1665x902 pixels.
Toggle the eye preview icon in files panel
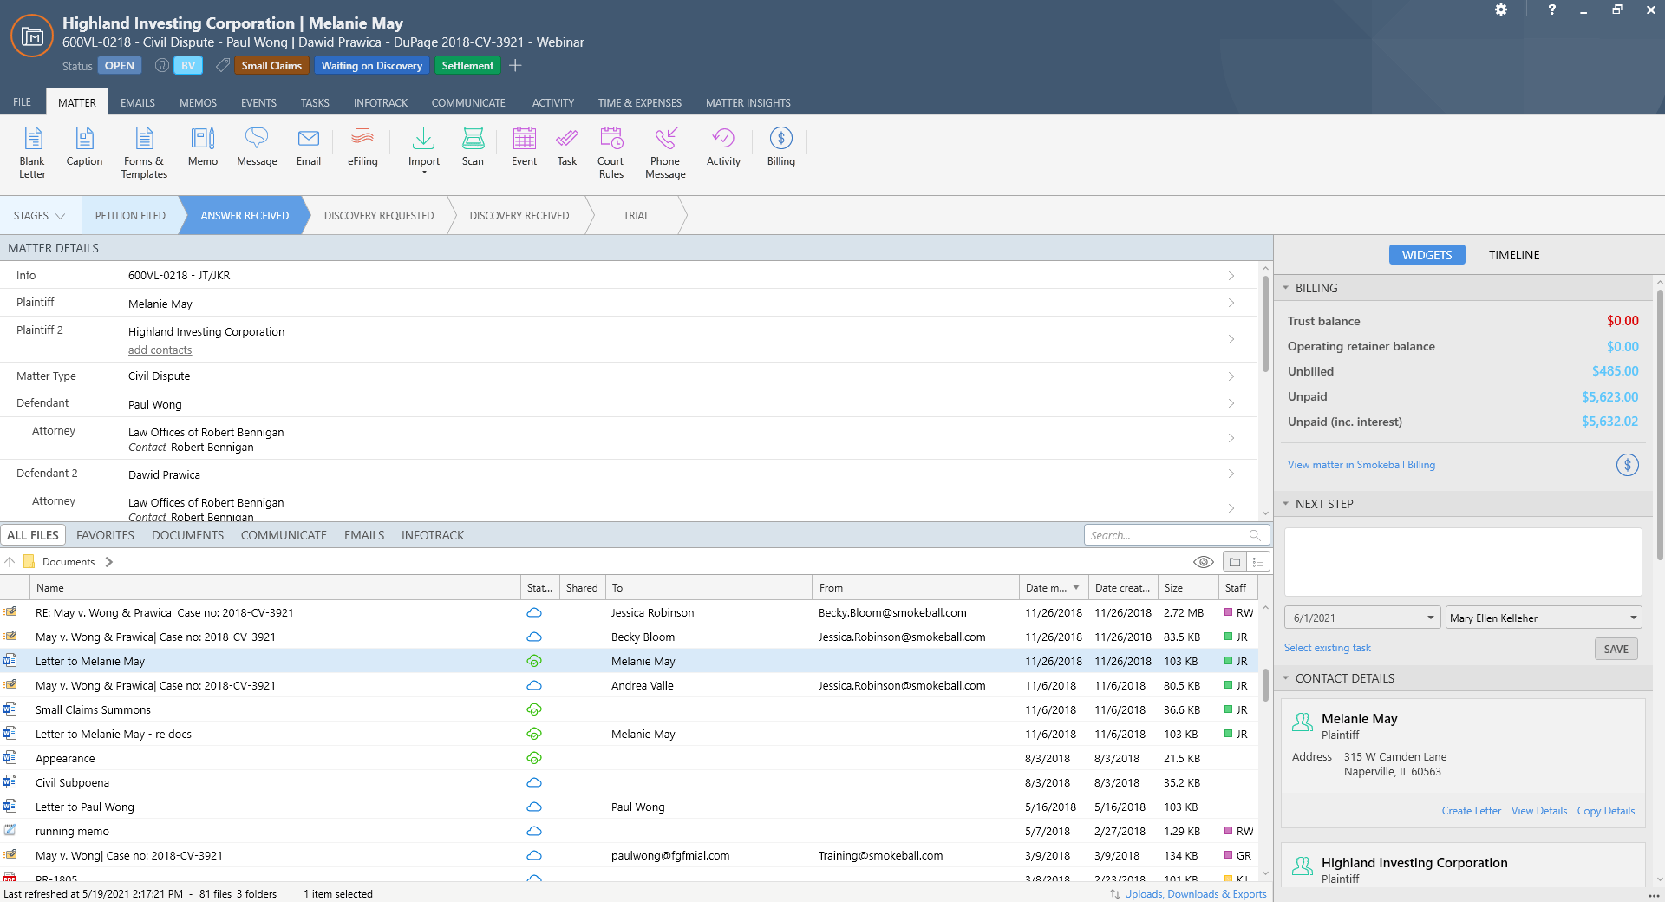(1203, 562)
